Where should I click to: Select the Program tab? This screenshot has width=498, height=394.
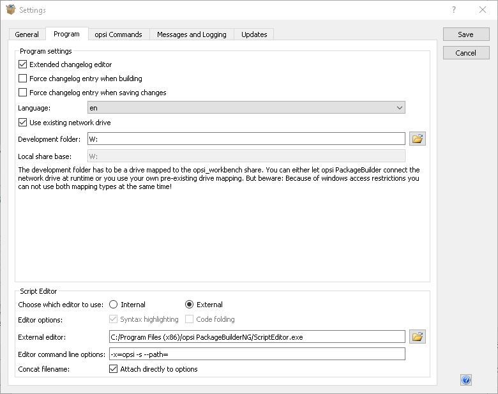point(66,34)
